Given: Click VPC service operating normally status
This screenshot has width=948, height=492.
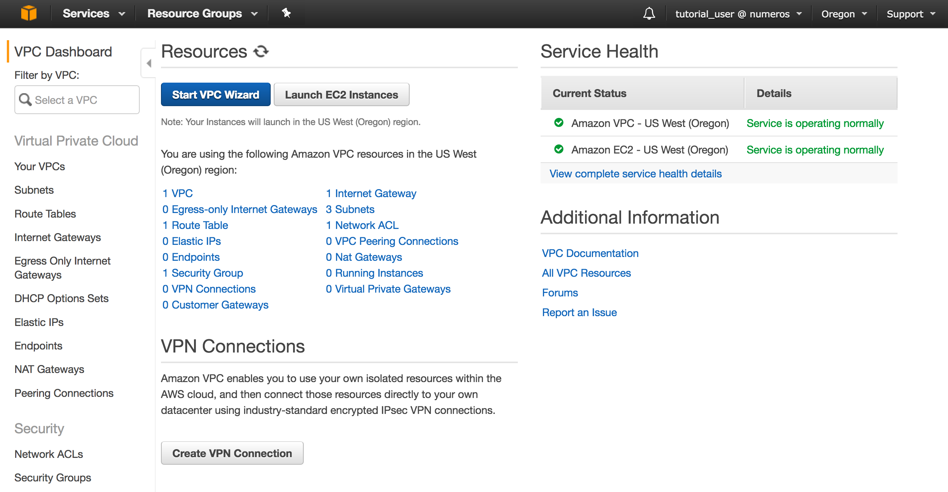Looking at the screenshot, I should tap(815, 123).
